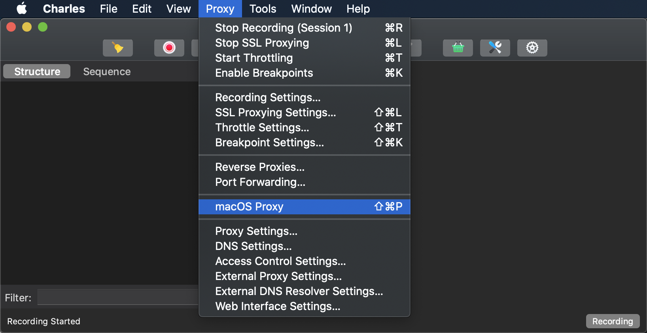Choose Stop SSL Proxying

click(305, 43)
